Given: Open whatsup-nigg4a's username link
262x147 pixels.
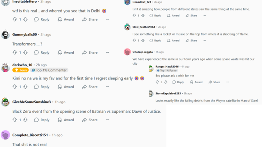Looking at the screenshot, I should [x=143, y=52].
